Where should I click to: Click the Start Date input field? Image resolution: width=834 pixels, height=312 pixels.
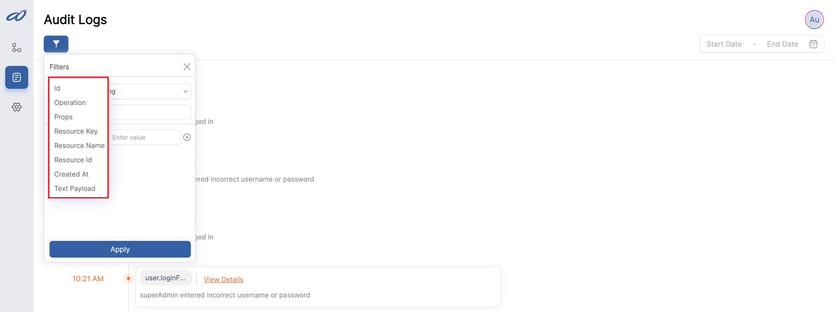724,43
